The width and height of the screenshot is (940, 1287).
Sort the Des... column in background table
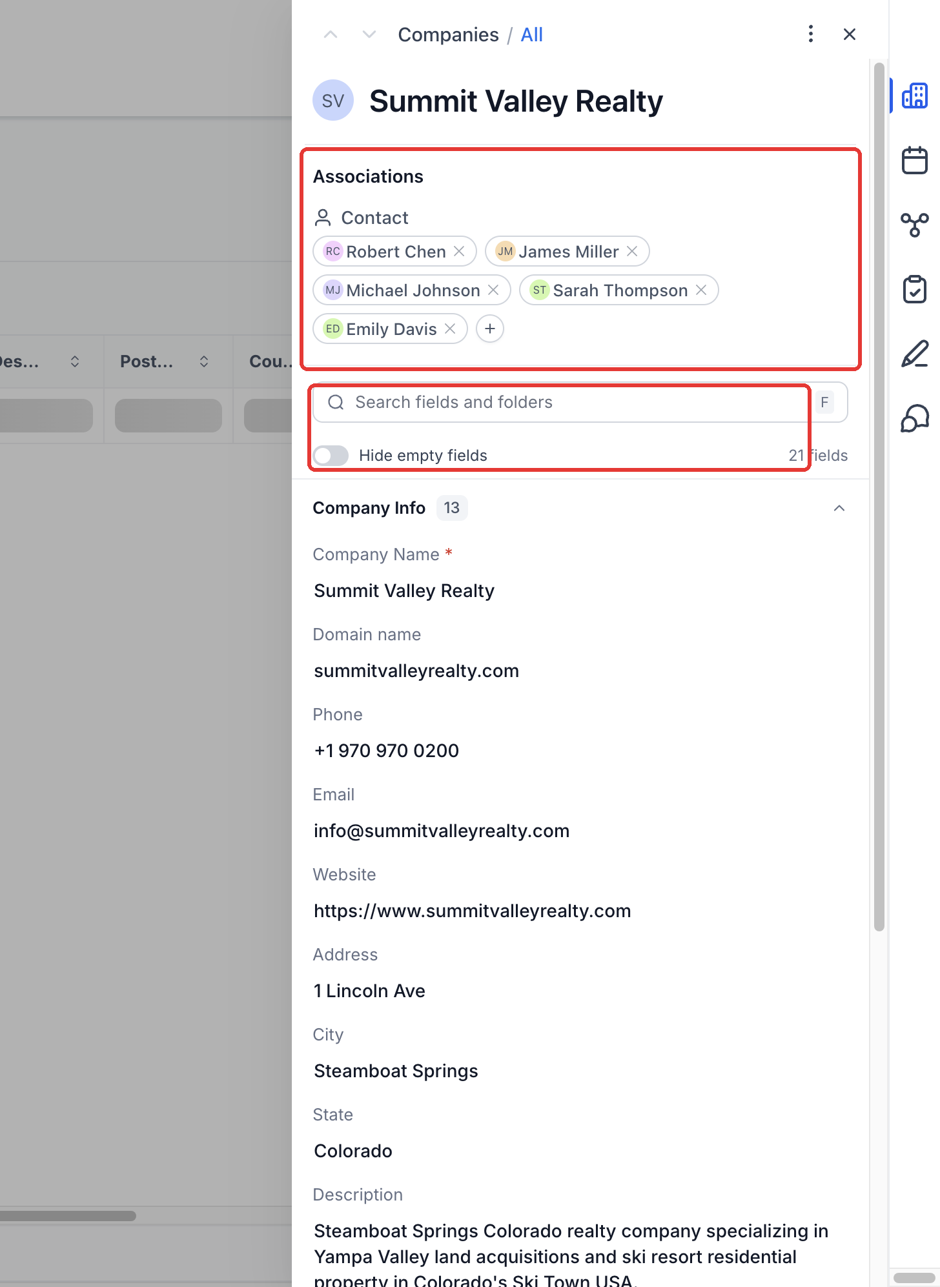[75, 361]
